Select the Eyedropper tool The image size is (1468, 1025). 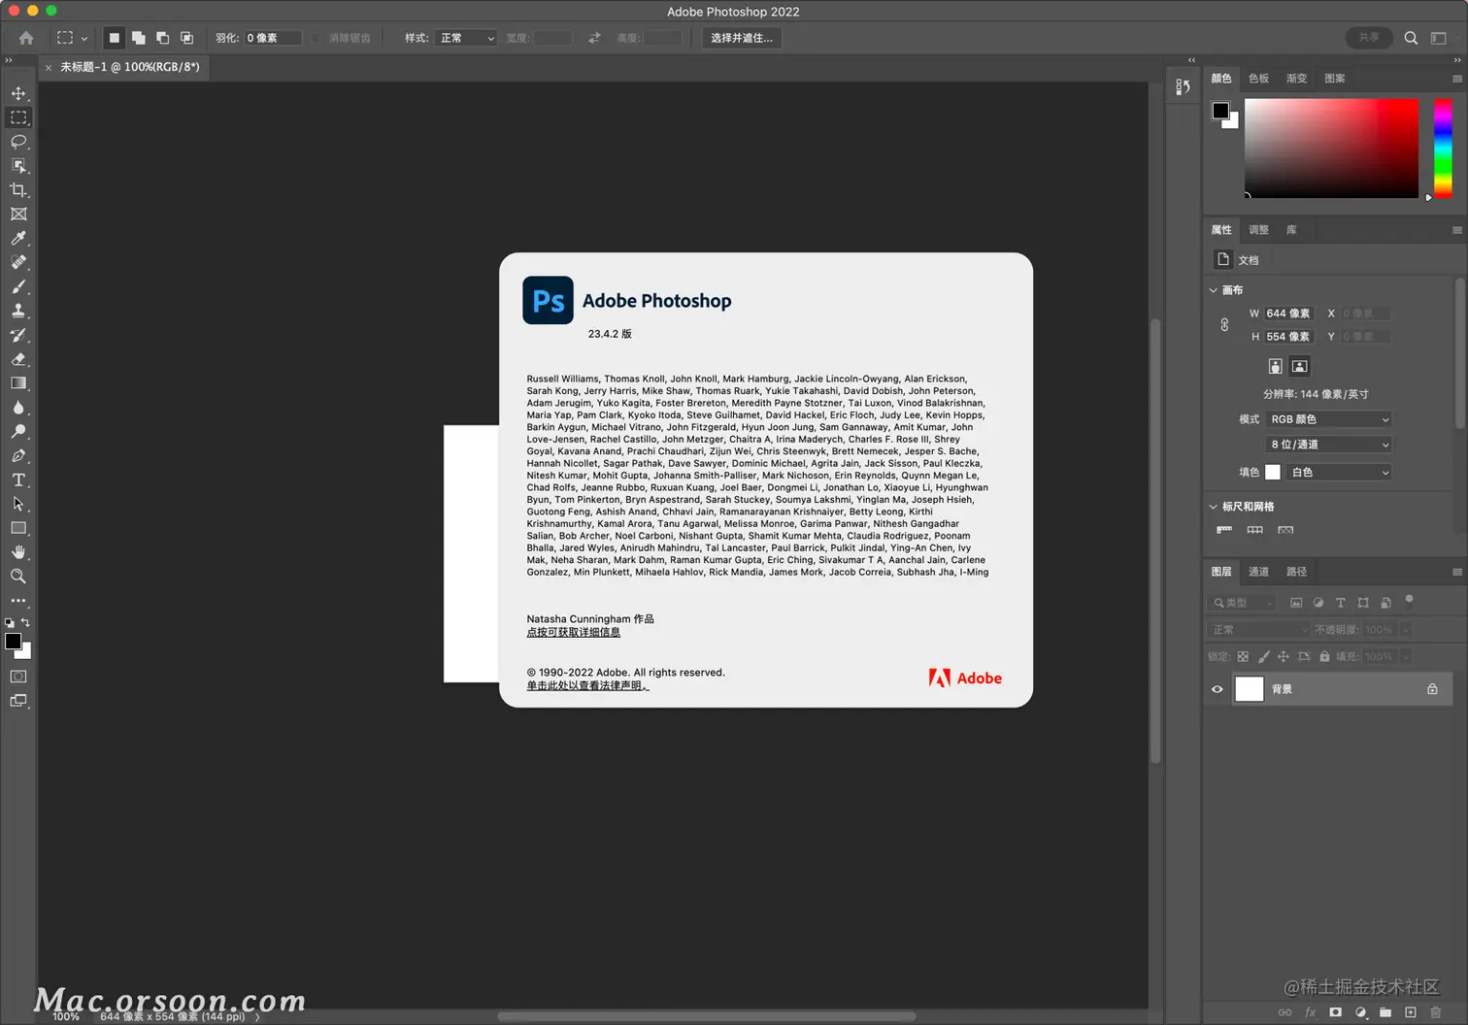18,239
